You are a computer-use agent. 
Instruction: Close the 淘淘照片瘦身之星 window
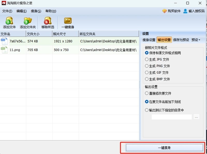pyautogui.click(x=200, y=3)
